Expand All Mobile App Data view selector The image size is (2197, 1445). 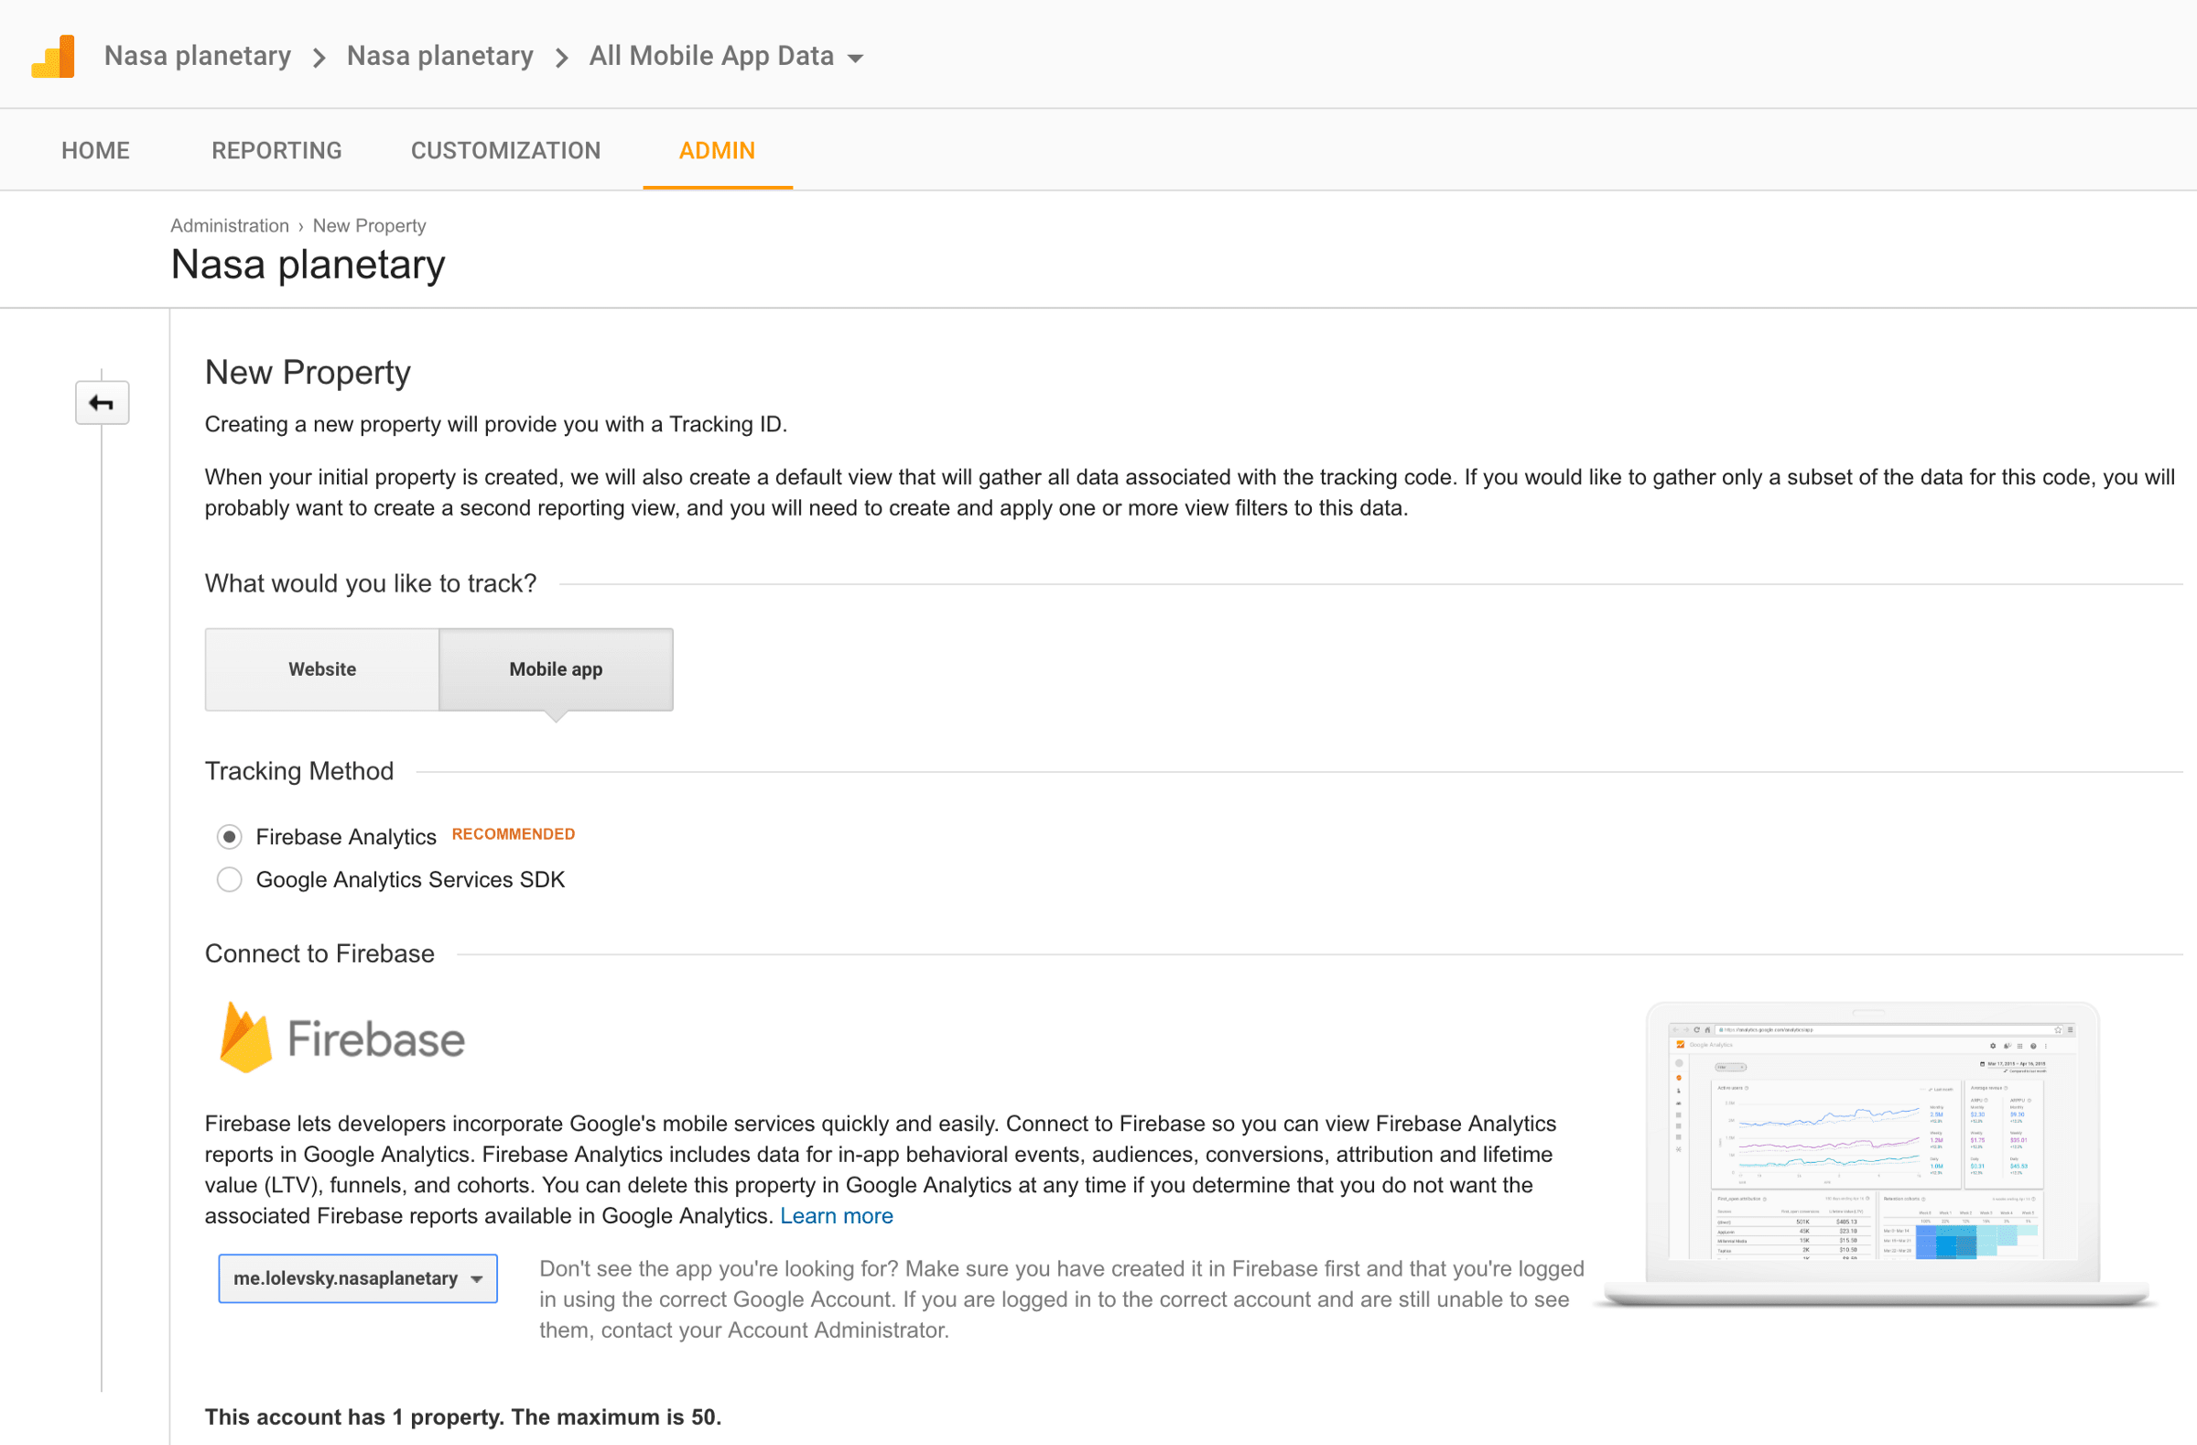pos(726,57)
